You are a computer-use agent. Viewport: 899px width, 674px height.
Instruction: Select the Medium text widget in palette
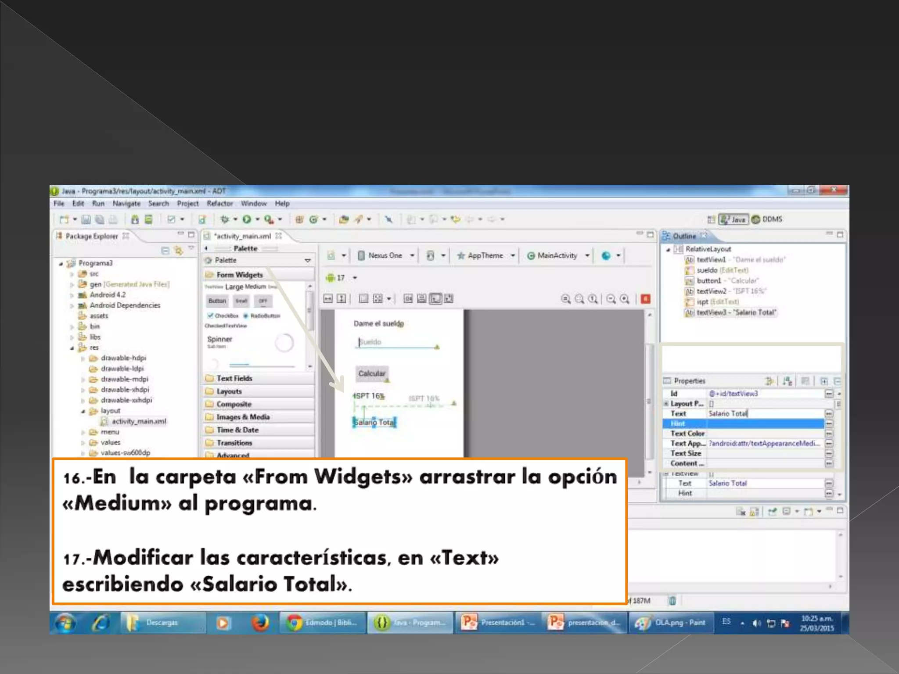255,287
